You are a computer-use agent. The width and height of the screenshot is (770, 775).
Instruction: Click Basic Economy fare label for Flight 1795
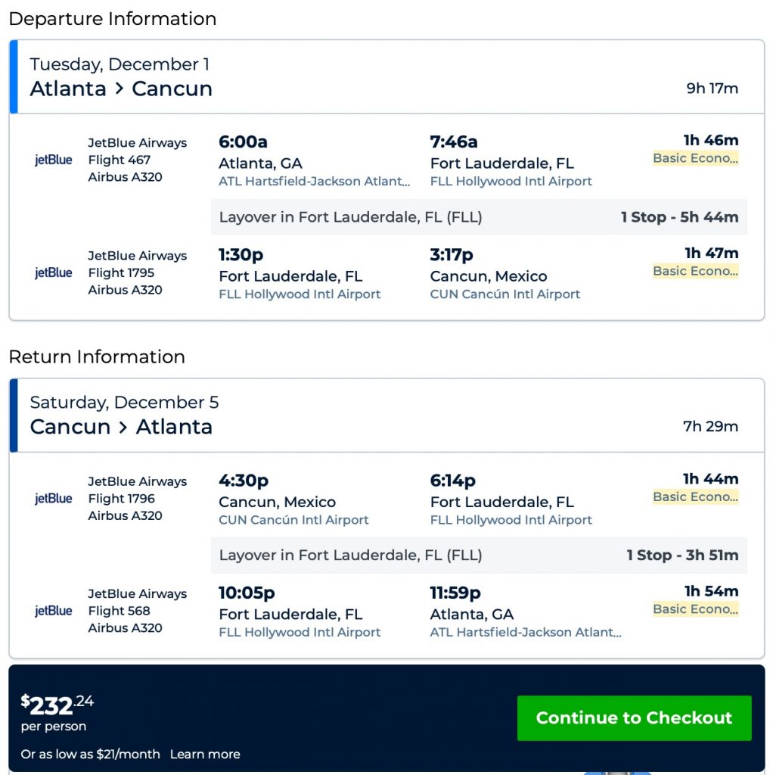pos(695,271)
